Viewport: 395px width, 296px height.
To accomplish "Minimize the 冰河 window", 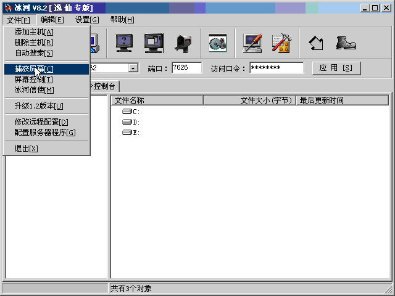I will [x=365, y=8].
